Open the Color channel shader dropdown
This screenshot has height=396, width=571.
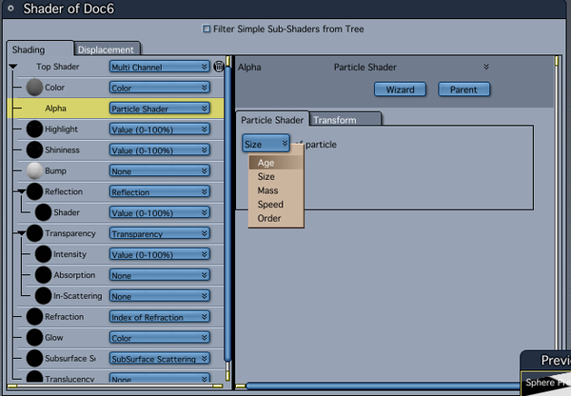pos(160,88)
